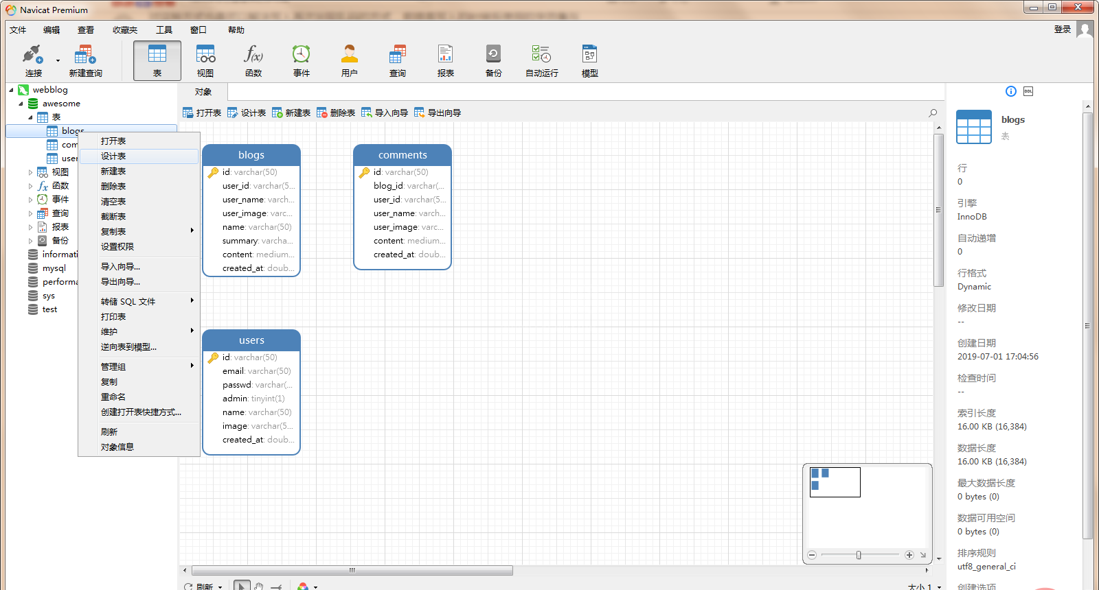Click the user avatar icon at top right
1099x590 pixels.
[x=1085, y=29]
